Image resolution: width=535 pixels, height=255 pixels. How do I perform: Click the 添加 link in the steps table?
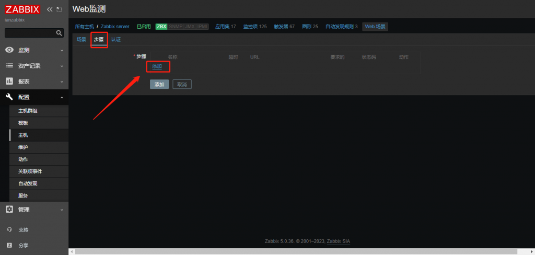[157, 66]
